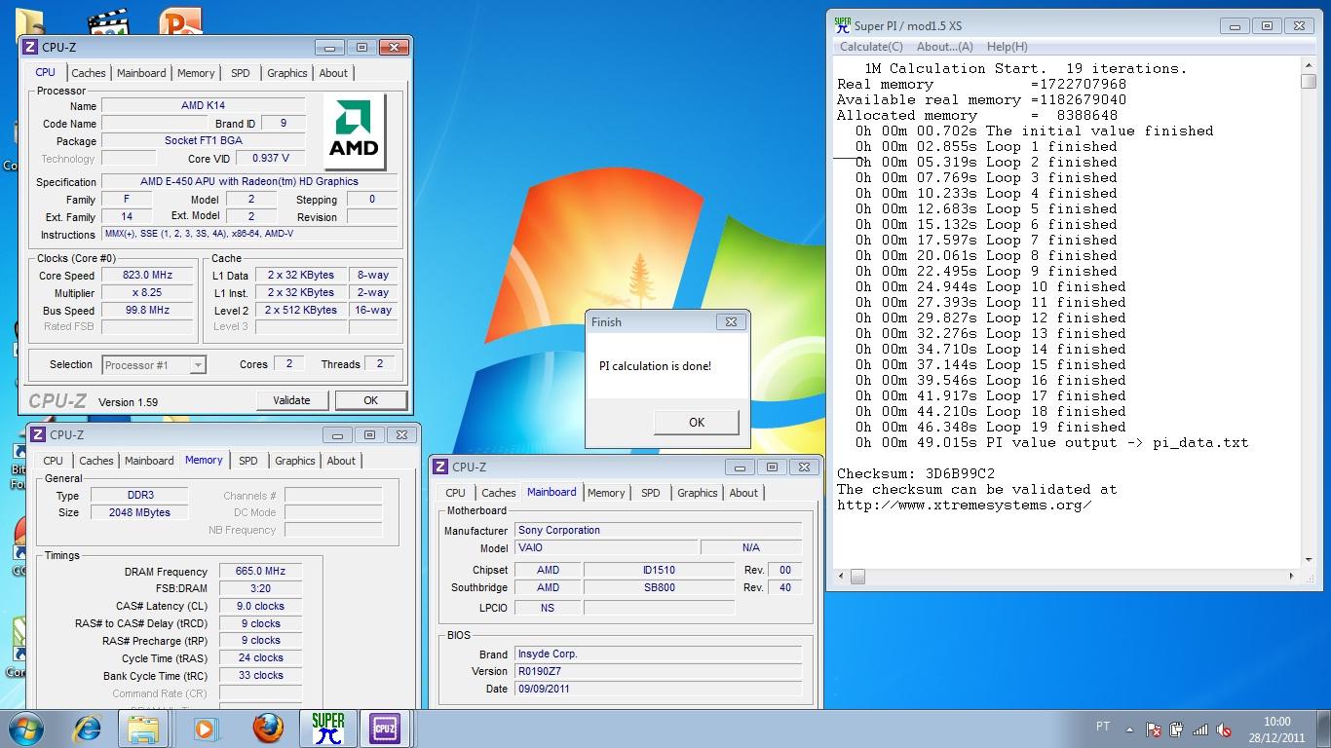Click the muted volume speaker icon
Screen dimensions: 1331x748
click(1224, 729)
